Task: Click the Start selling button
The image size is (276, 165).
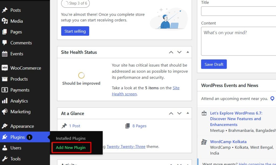Action: tap(75, 31)
